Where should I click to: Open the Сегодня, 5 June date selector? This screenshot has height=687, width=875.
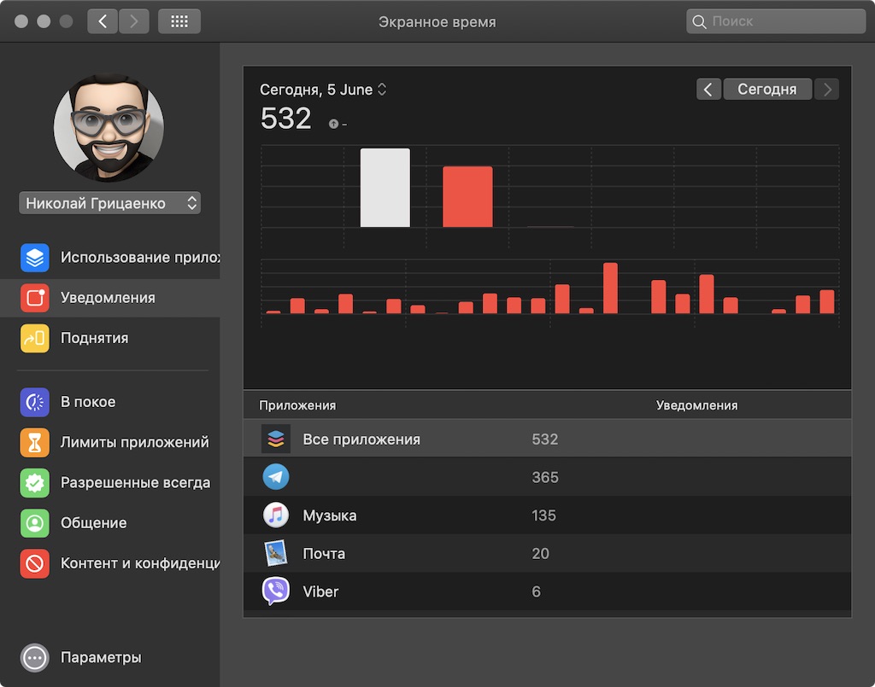323,90
